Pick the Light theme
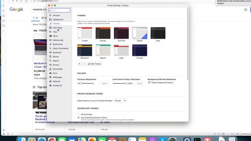The width and height of the screenshot is (251, 141). [x=121, y=50]
